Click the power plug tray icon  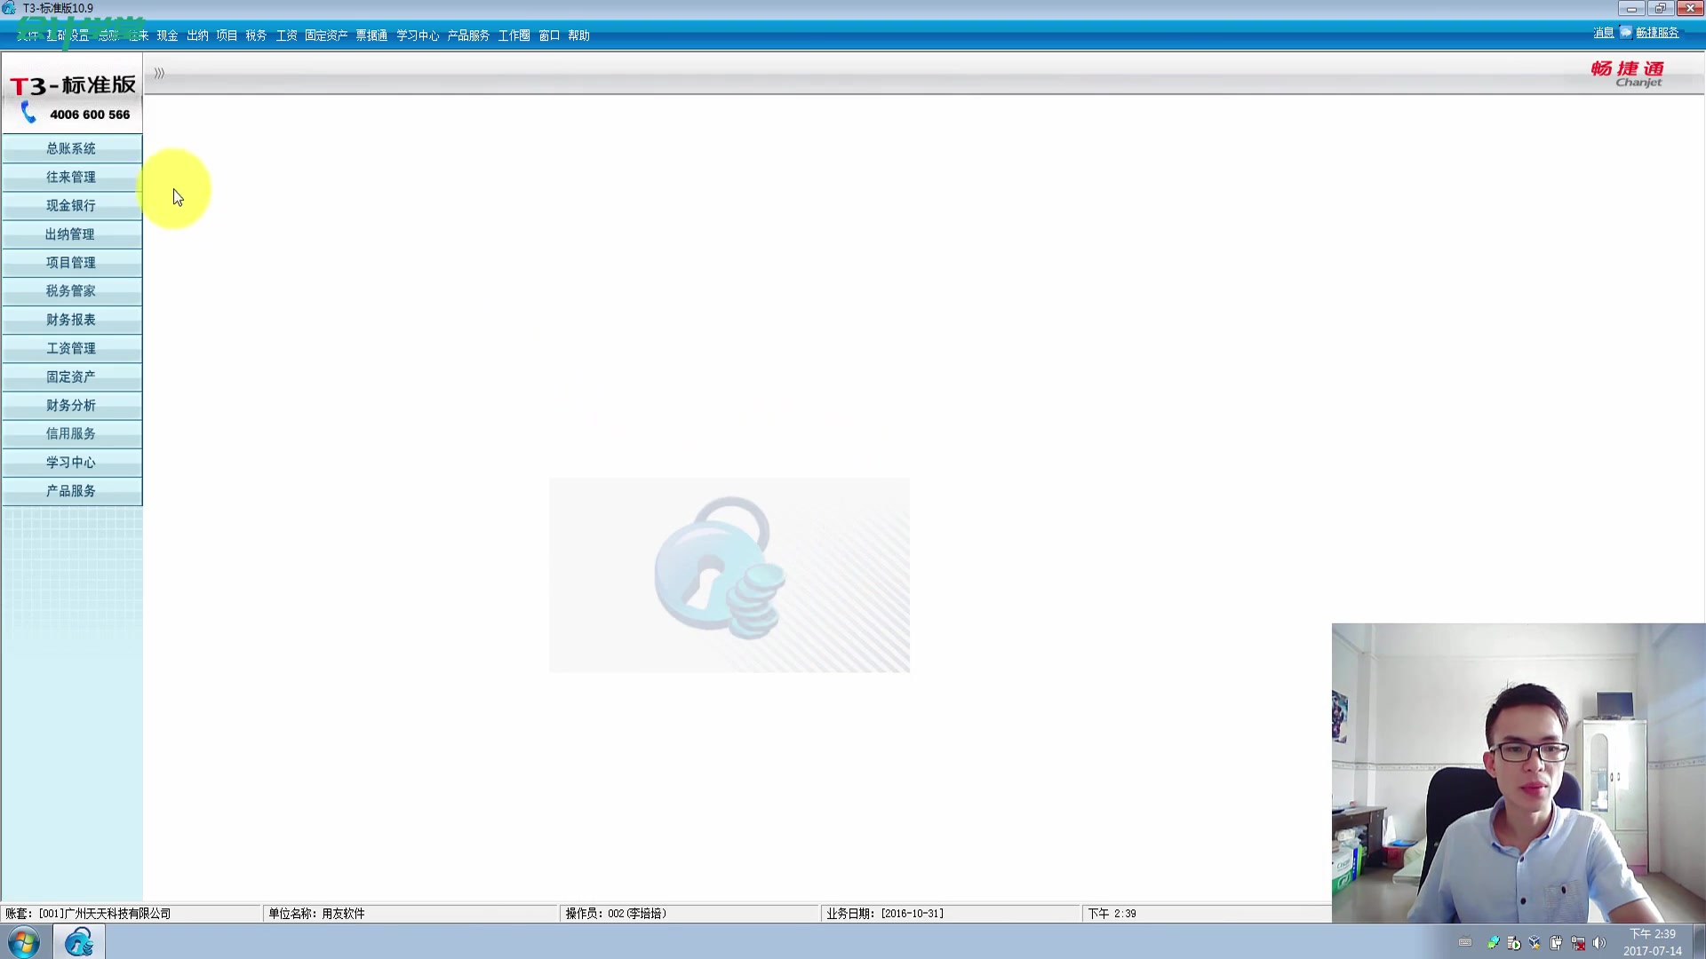(x=1556, y=943)
